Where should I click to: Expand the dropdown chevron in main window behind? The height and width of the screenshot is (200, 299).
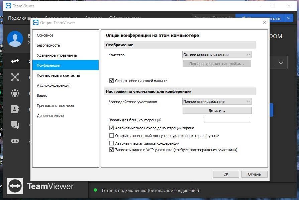[281, 63]
